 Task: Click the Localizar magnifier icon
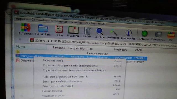pyautogui.click(x=100, y=31)
